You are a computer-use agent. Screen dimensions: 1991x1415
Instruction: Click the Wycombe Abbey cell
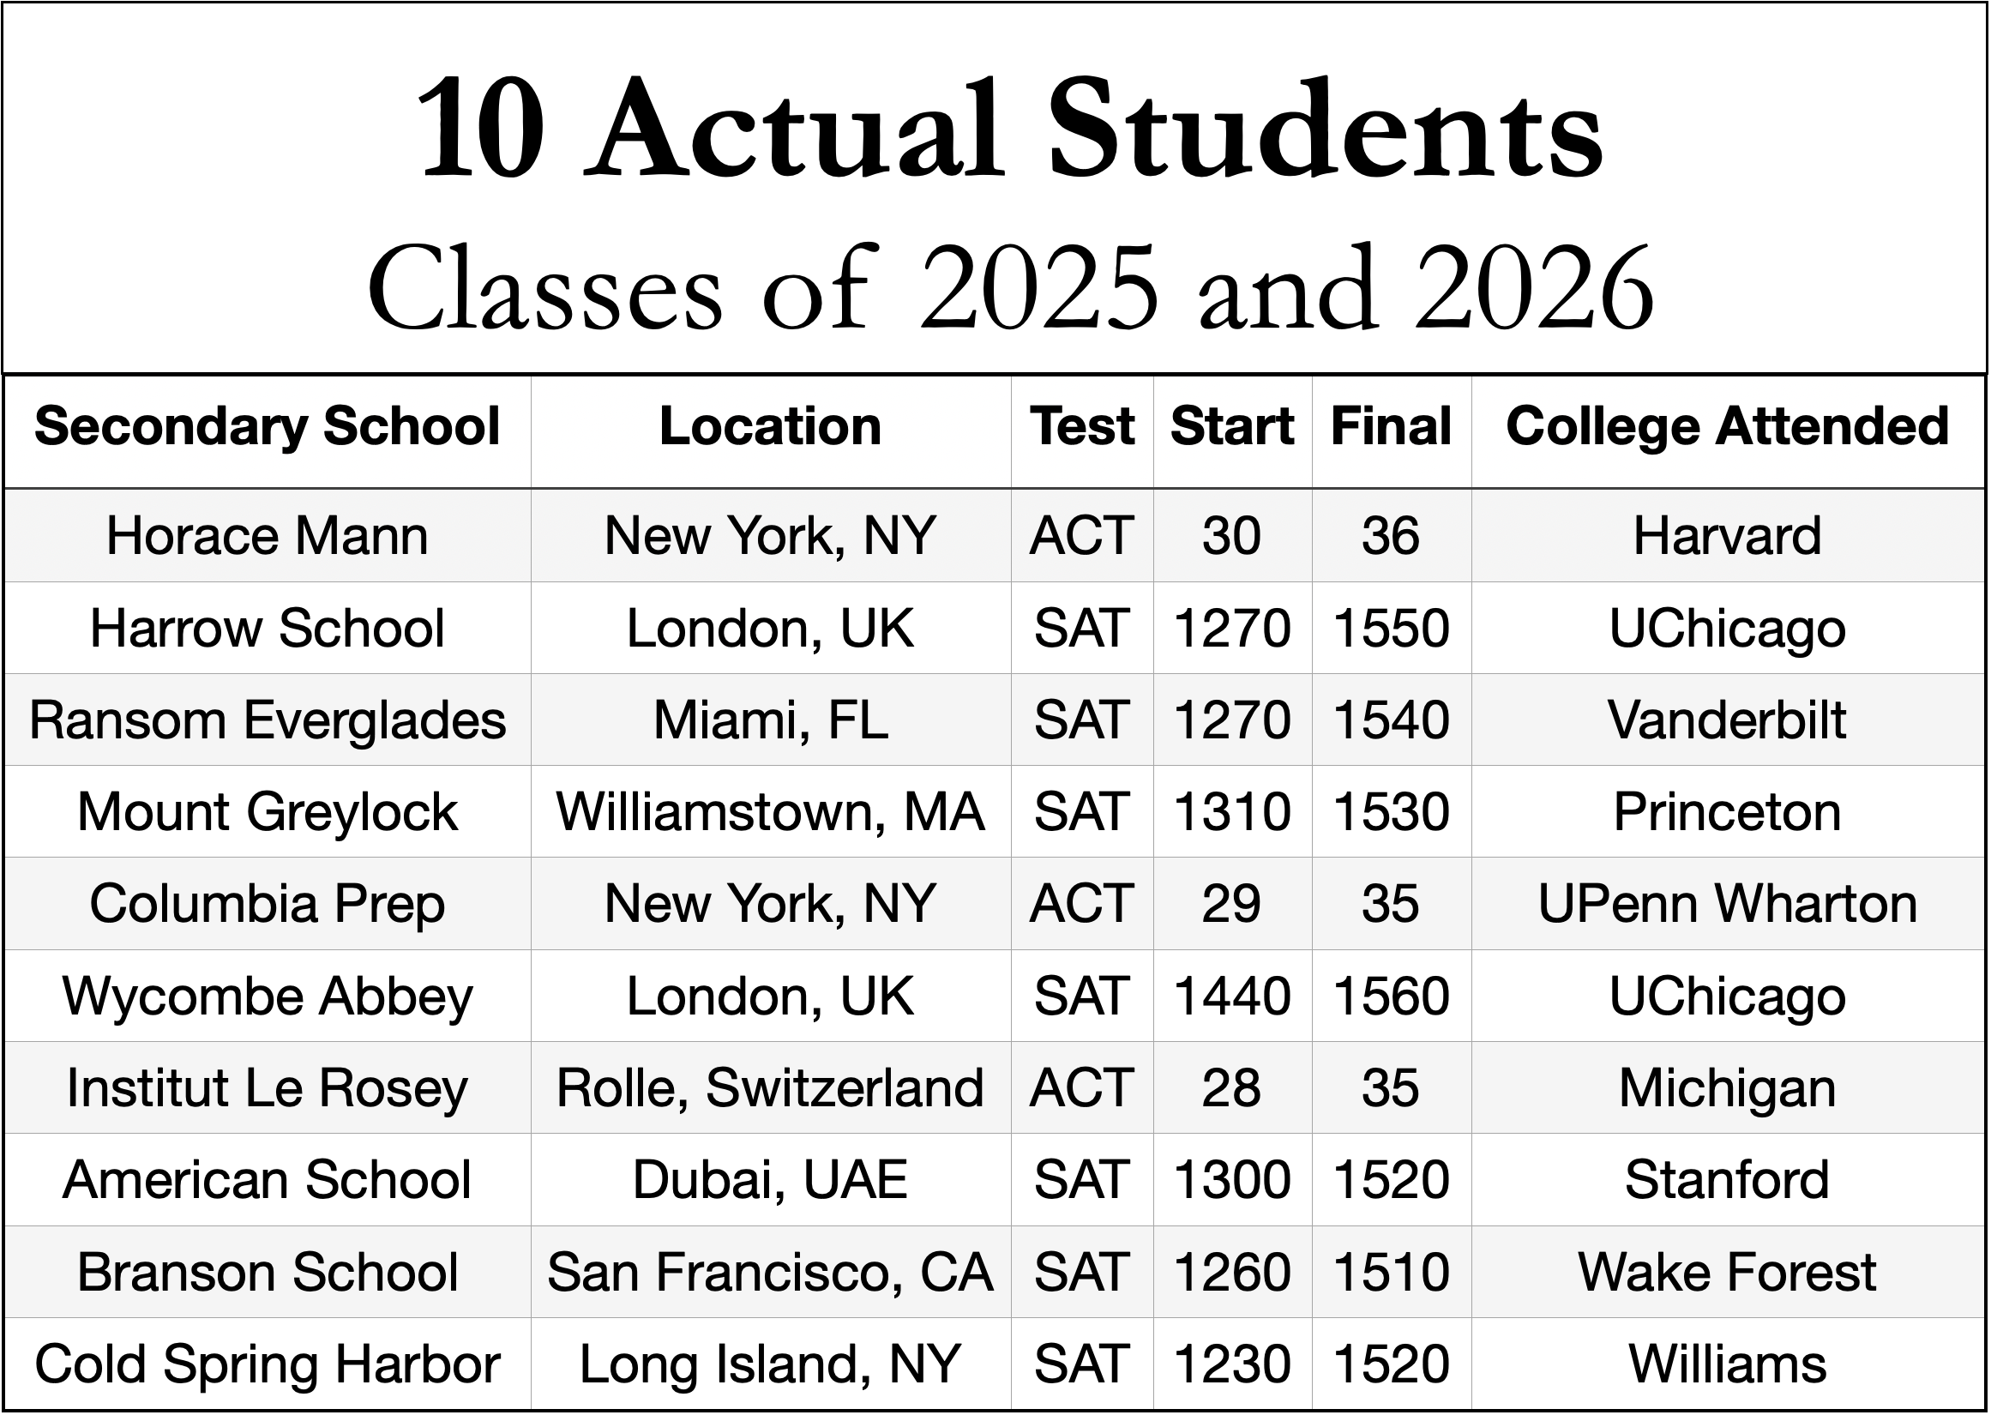(267, 996)
